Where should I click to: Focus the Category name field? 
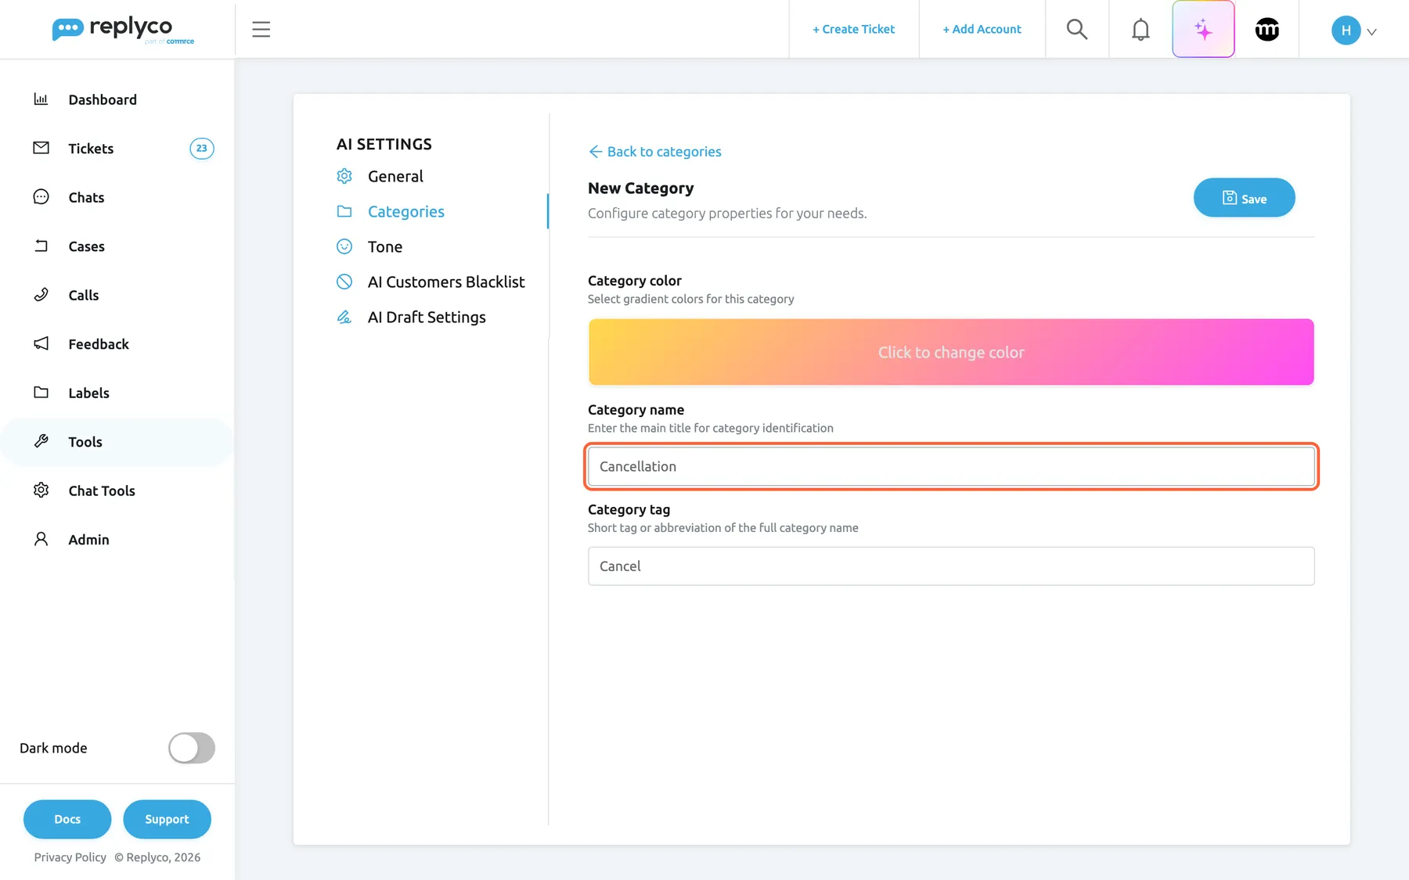[951, 466]
